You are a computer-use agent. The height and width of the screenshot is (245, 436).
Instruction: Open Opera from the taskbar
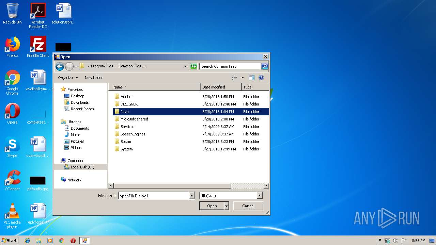click(73, 241)
